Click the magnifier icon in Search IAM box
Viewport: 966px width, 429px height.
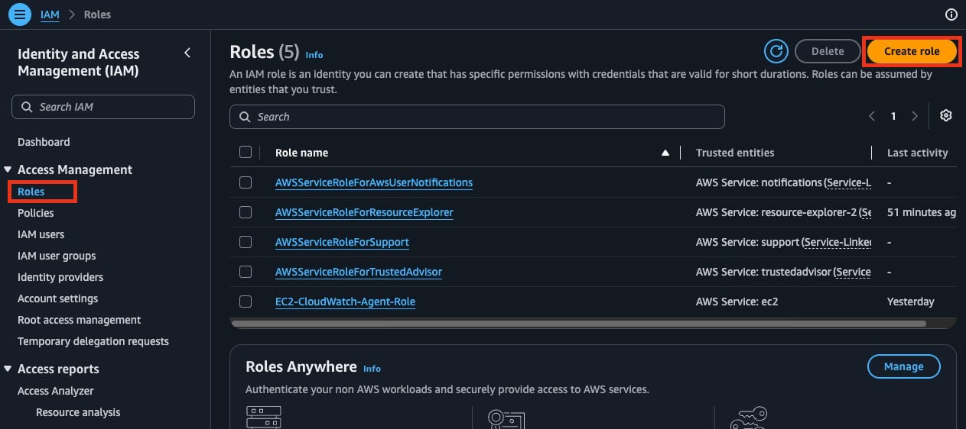[x=27, y=107]
